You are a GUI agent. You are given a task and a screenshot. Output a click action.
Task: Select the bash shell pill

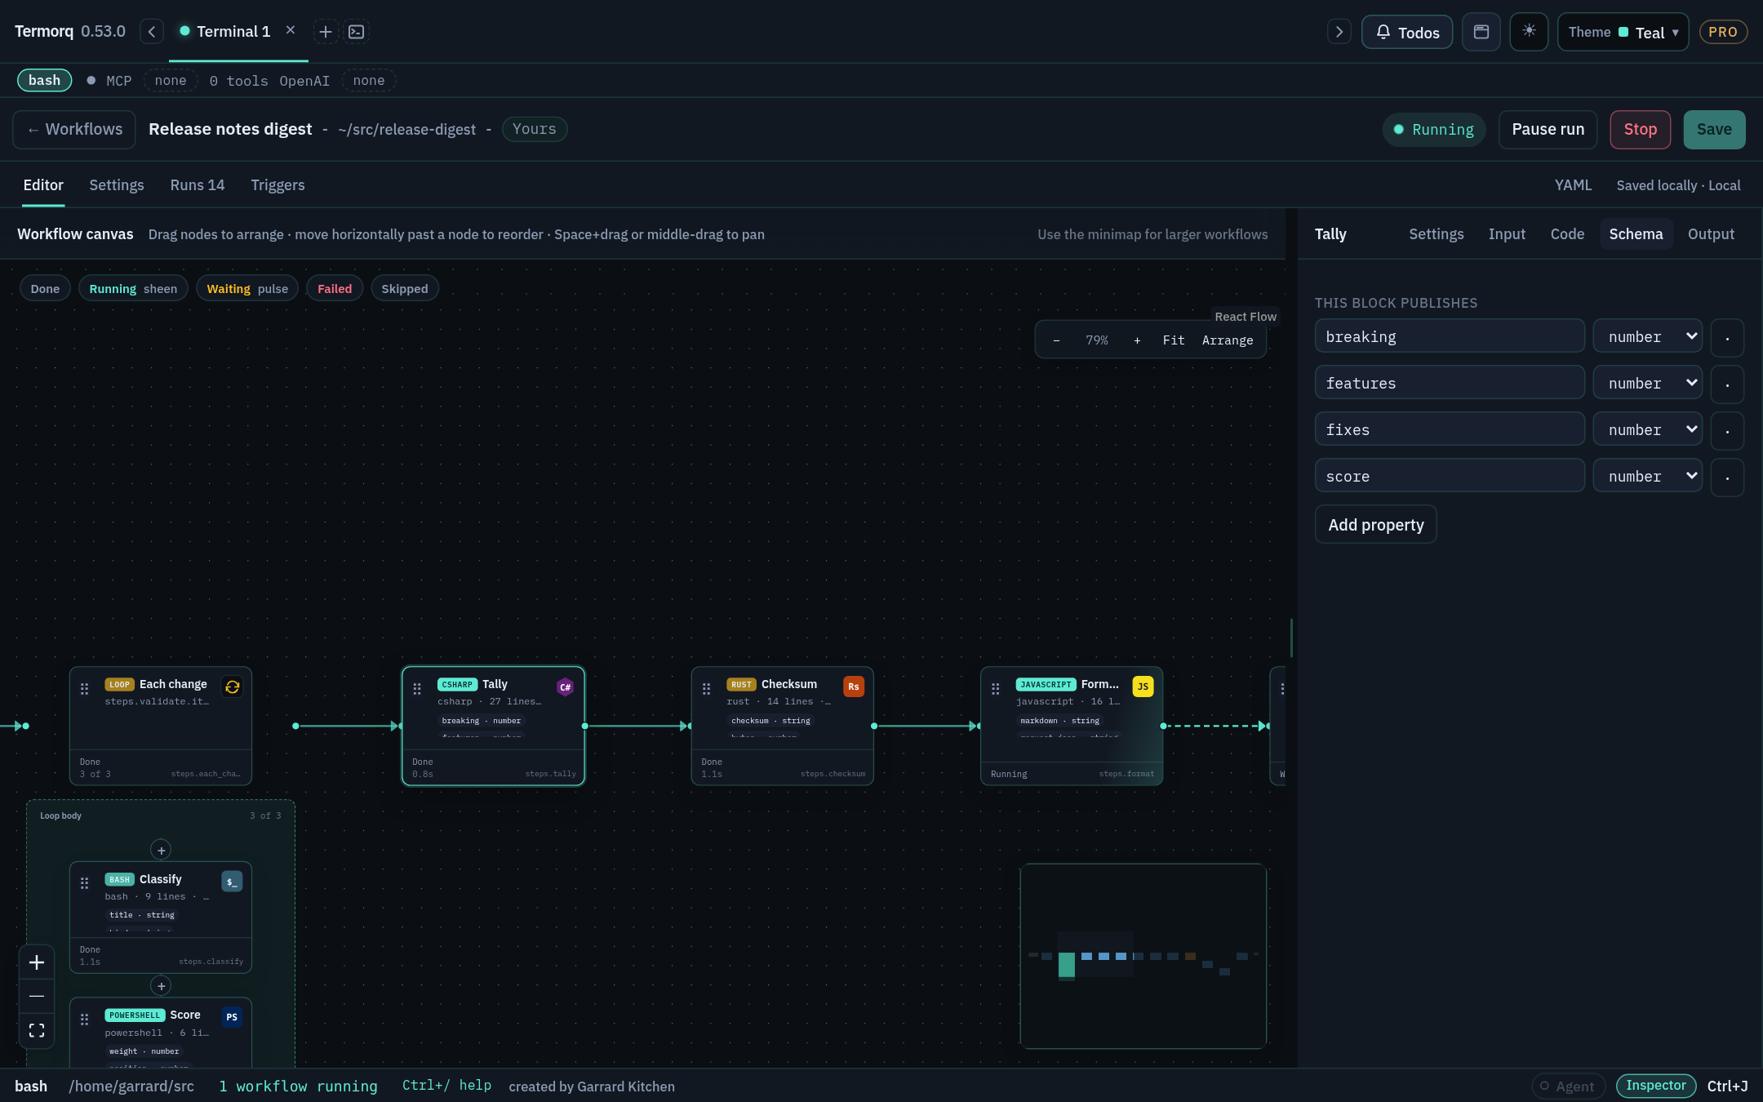[x=45, y=80]
